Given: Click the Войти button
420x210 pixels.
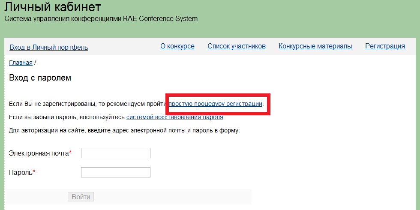Looking at the screenshot, I should pos(81,197).
